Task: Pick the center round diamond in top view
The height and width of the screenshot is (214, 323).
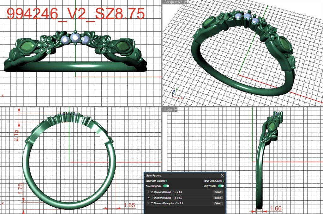Action: [75, 38]
